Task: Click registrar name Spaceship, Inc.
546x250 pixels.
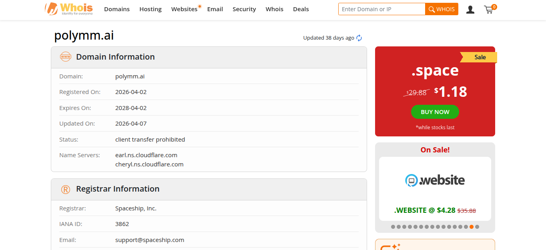Action: coord(136,208)
